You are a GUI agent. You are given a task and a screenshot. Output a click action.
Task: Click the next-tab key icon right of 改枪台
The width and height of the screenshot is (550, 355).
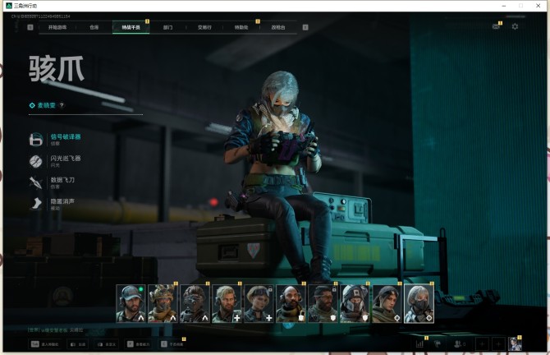[305, 27]
